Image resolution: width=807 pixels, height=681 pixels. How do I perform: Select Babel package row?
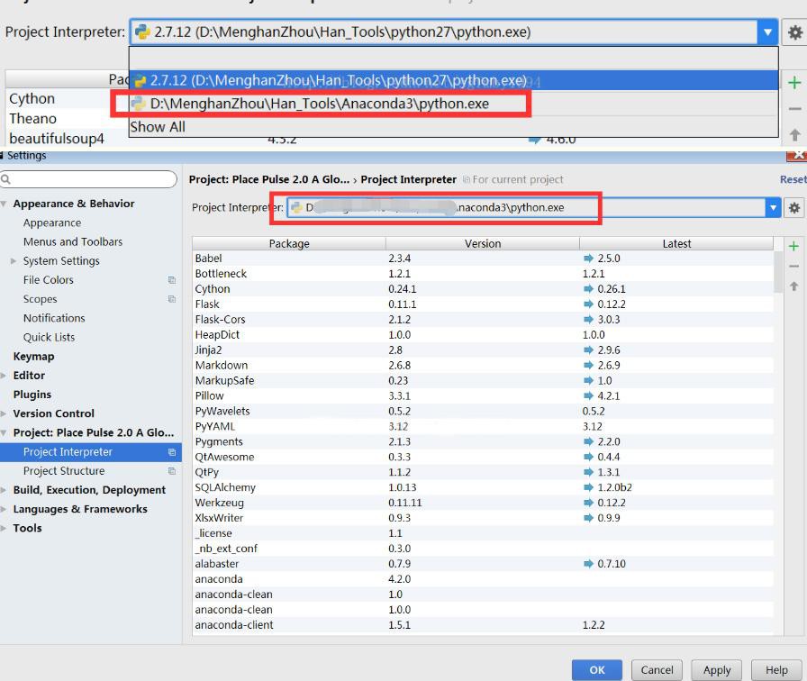[x=483, y=259]
